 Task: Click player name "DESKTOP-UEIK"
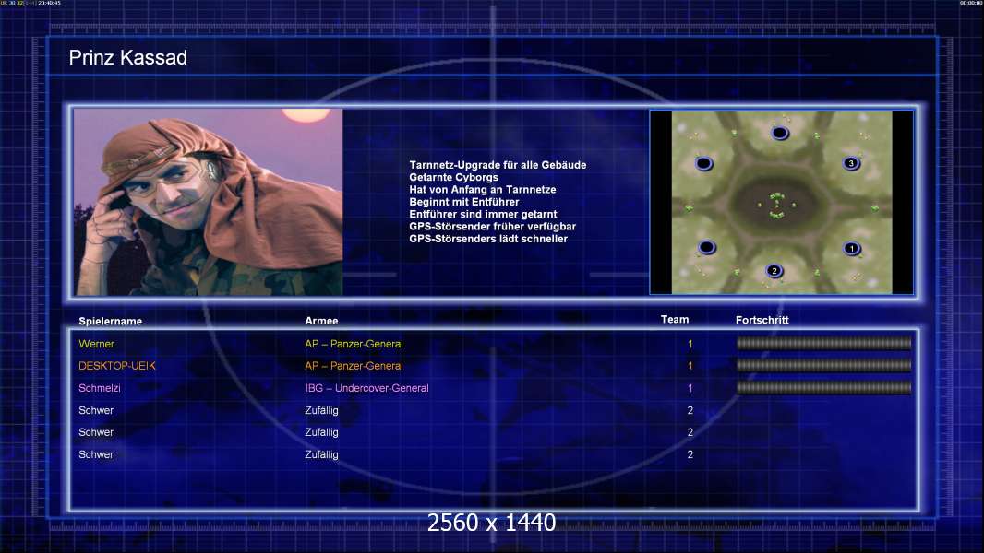pyautogui.click(x=116, y=366)
